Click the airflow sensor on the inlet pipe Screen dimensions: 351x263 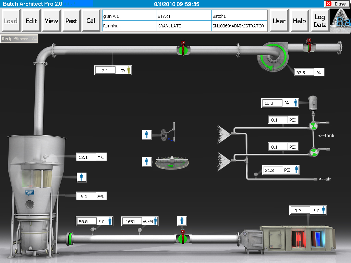click(x=140, y=230)
